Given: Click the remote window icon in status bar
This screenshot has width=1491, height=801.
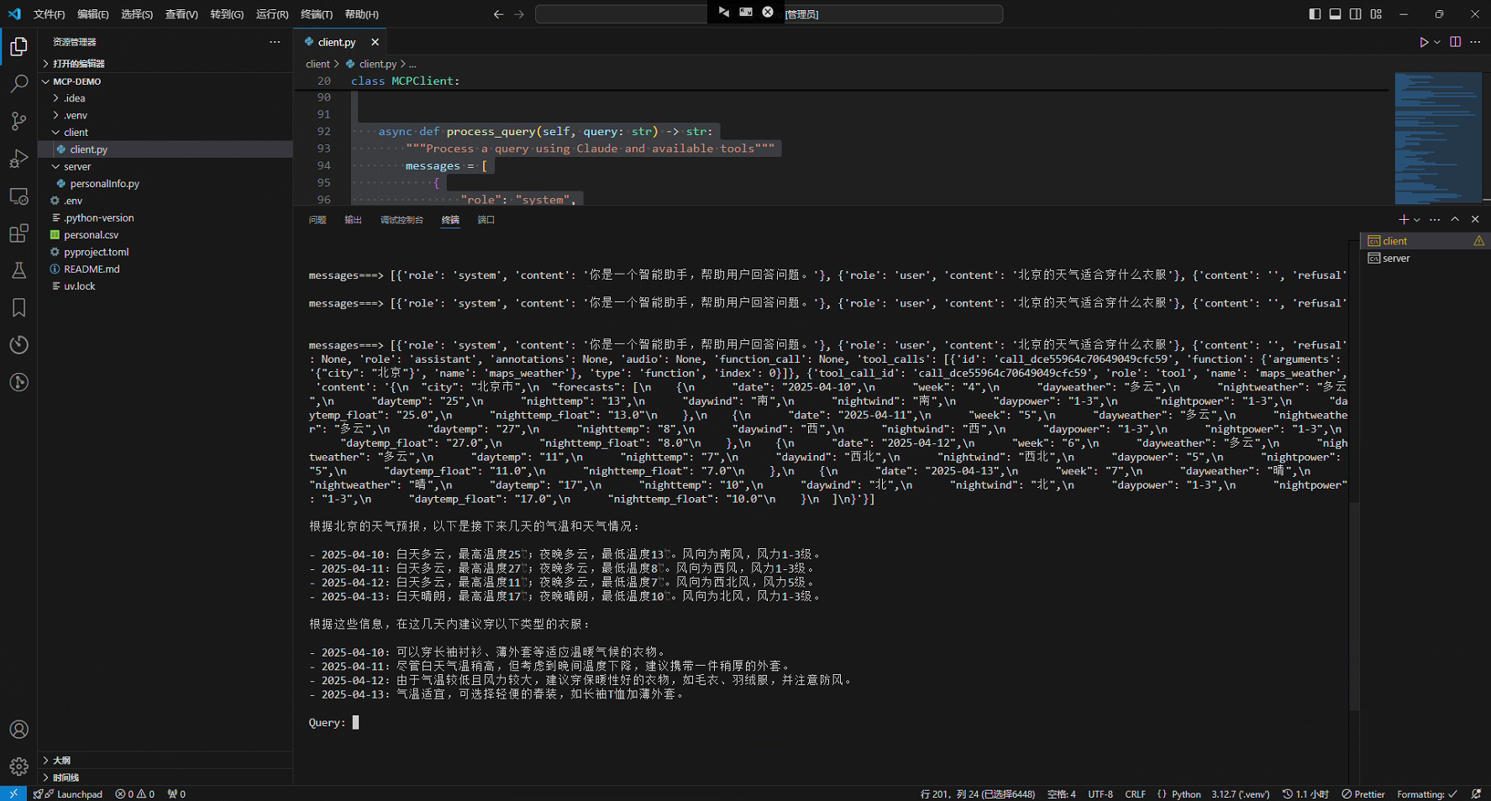Looking at the screenshot, I should pos(13,794).
